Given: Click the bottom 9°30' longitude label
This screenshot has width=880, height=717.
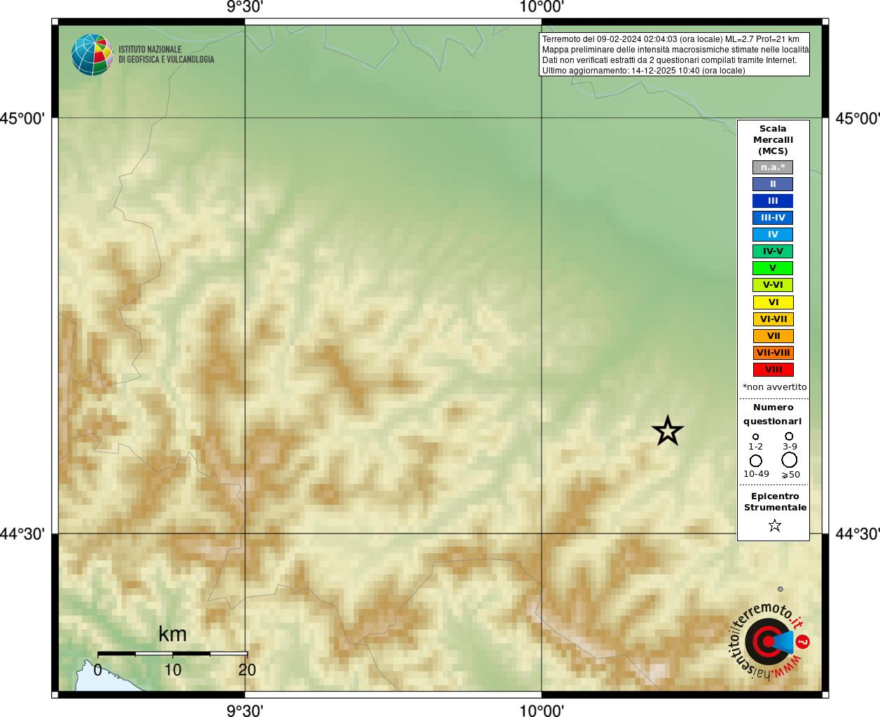Looking at the screenshot, I should click(x=245, y=711).
